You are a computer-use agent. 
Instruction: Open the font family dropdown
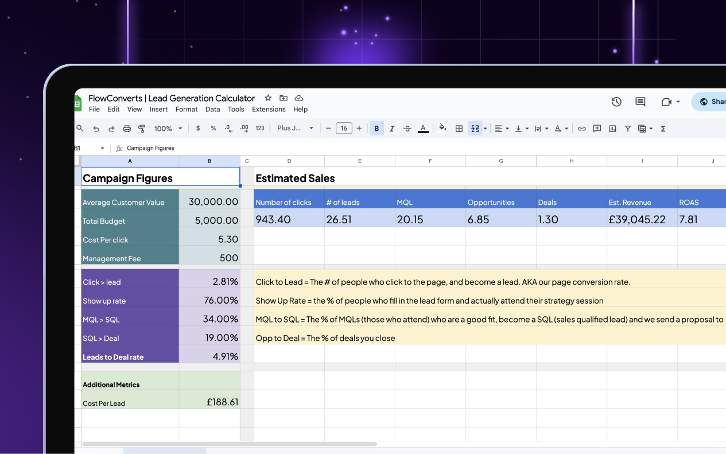point(294,128)
